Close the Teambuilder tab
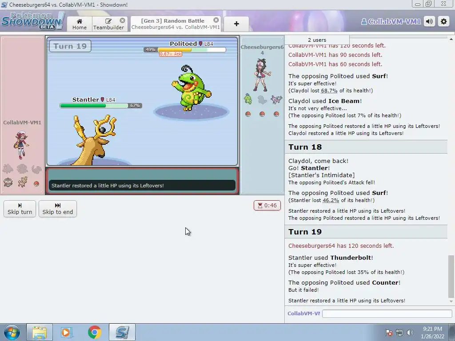Screen dimensions: 455x341 click(123, 20)
